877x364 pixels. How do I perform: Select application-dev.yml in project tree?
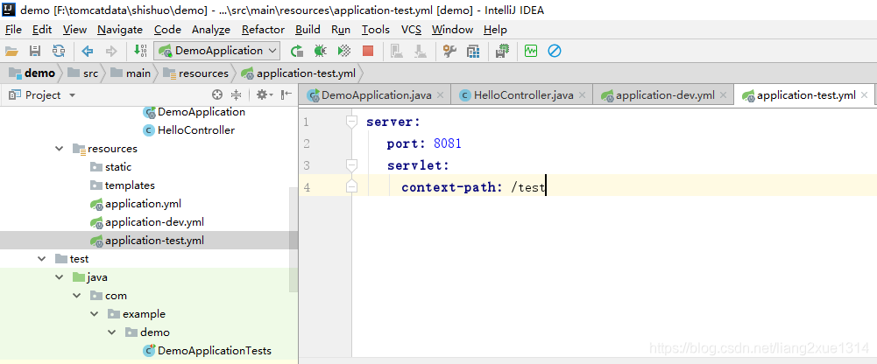point(146,223)
